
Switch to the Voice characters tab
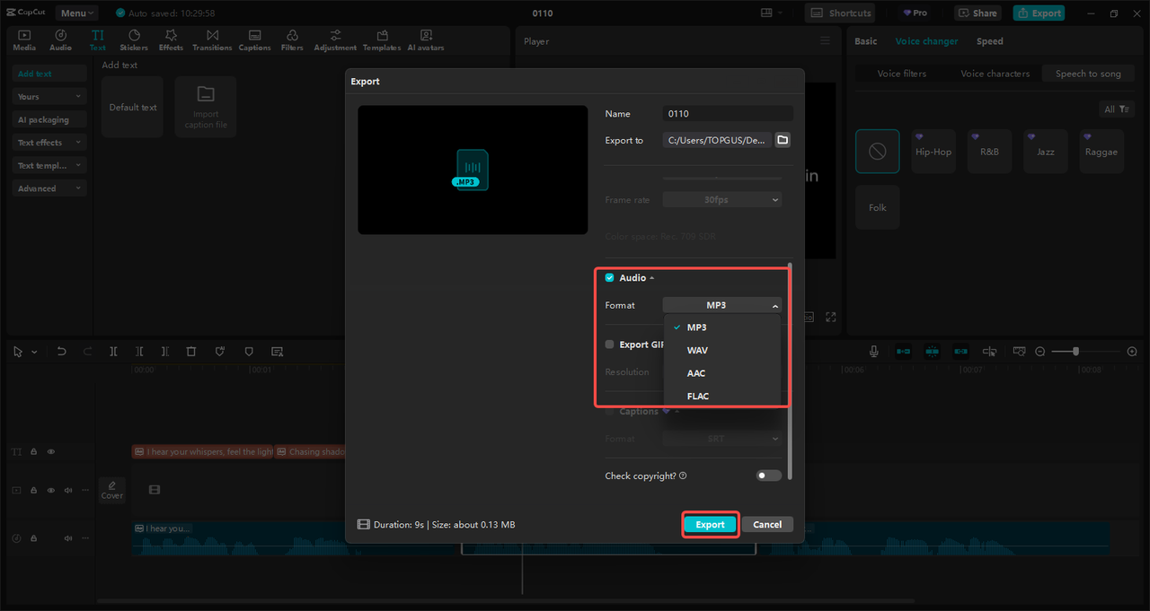click(x=995, y=74)
